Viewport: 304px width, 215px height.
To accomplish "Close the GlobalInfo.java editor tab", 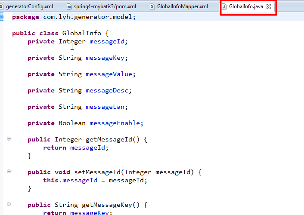I will pos(269,6).
